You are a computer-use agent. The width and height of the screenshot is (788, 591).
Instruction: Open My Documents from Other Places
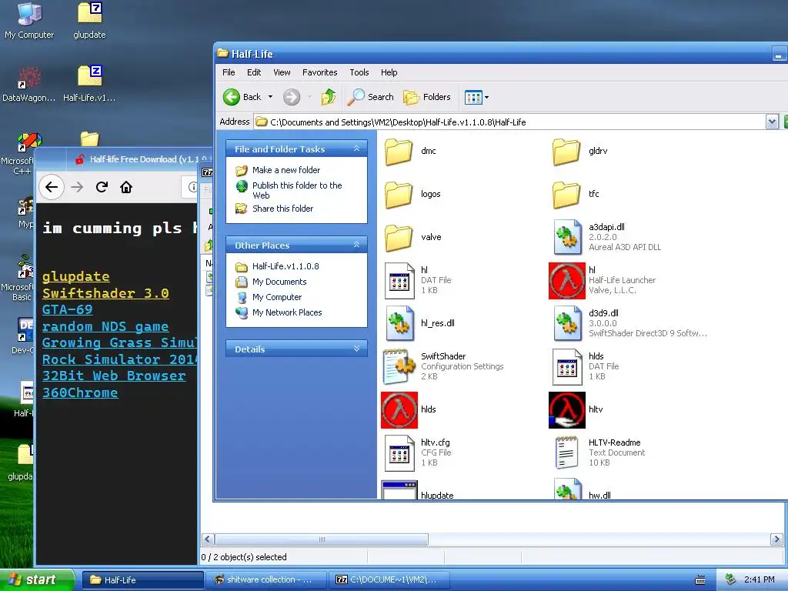tap(279, 282)
